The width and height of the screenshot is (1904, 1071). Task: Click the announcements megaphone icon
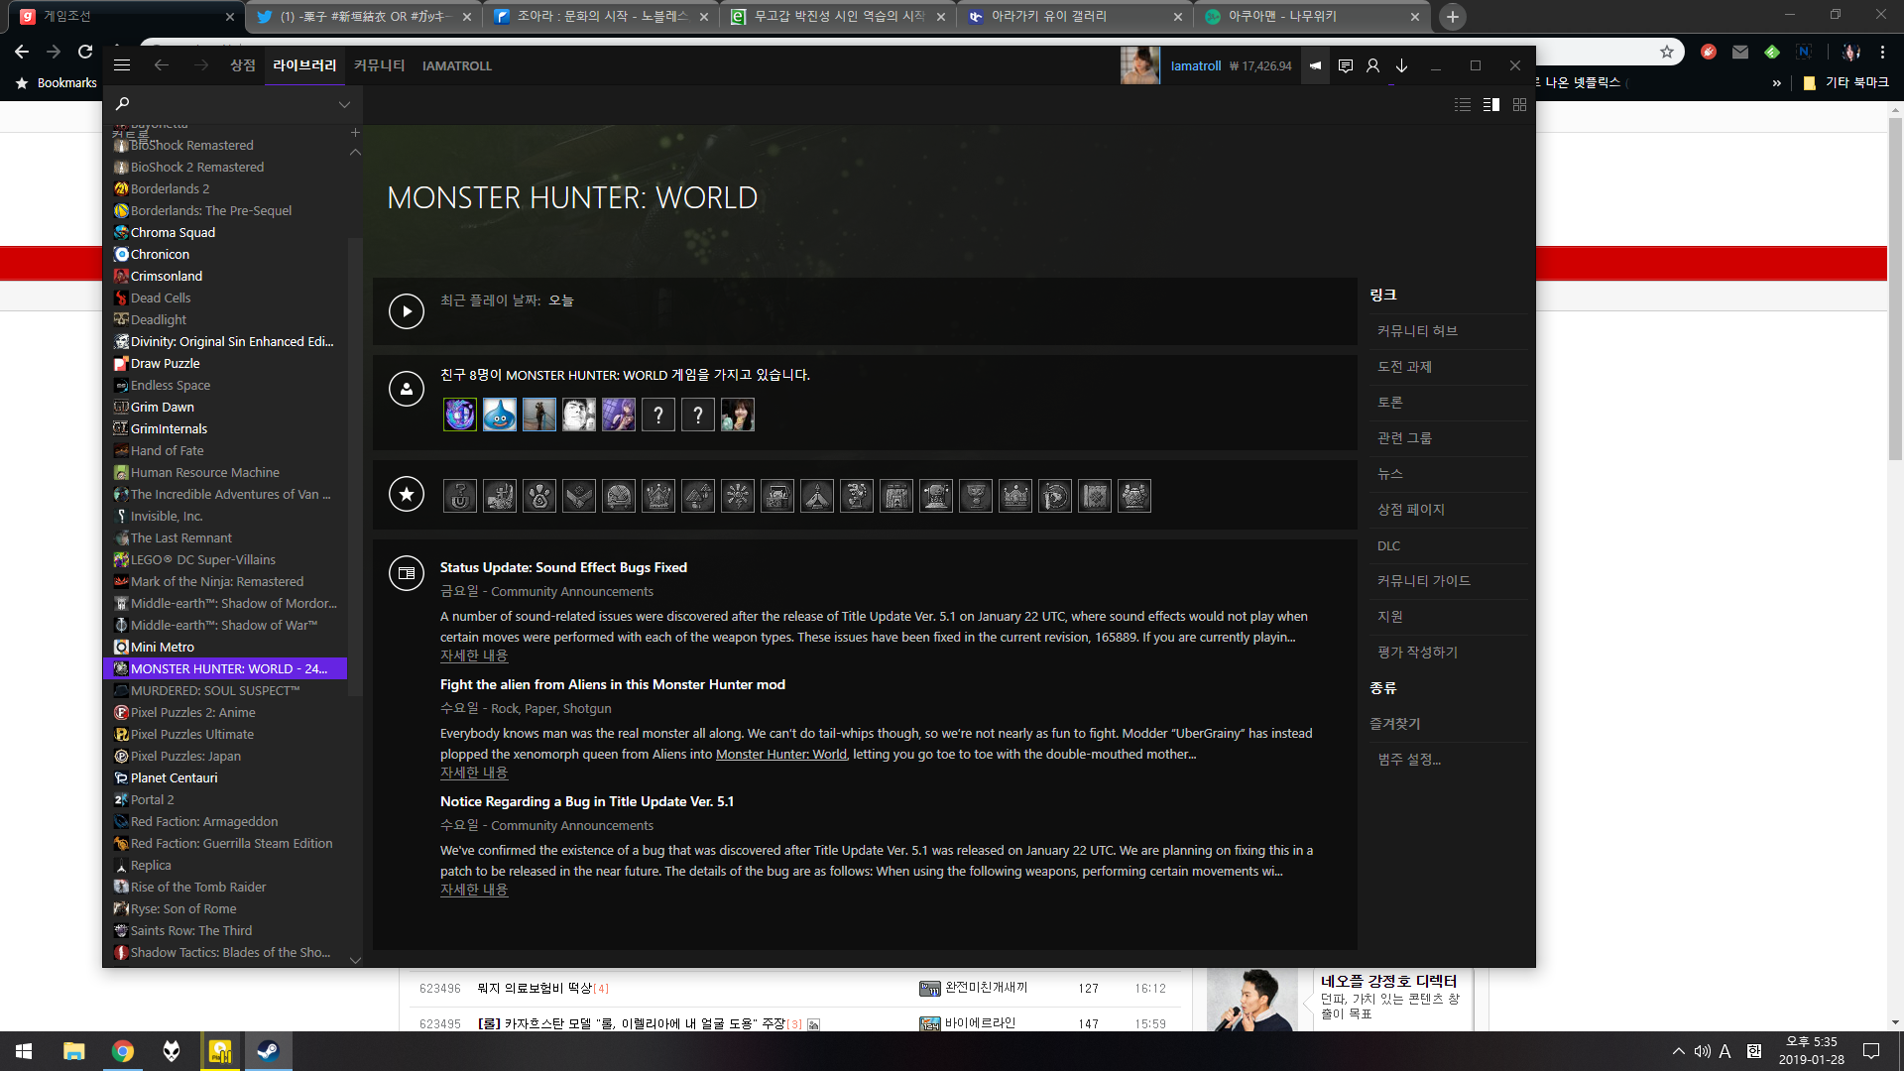(1315, 65)
